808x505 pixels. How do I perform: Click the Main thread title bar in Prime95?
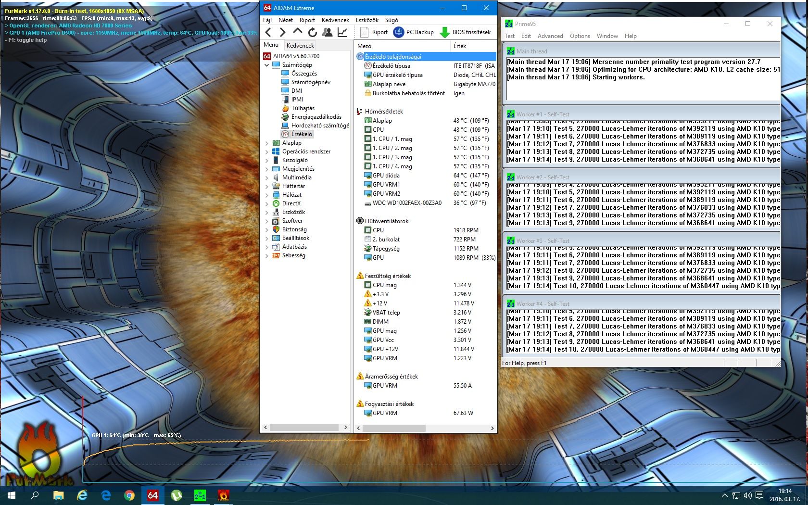642,51
